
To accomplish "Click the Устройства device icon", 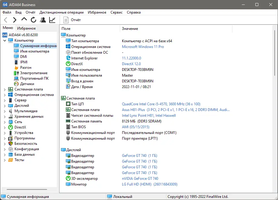I will 11,133.
